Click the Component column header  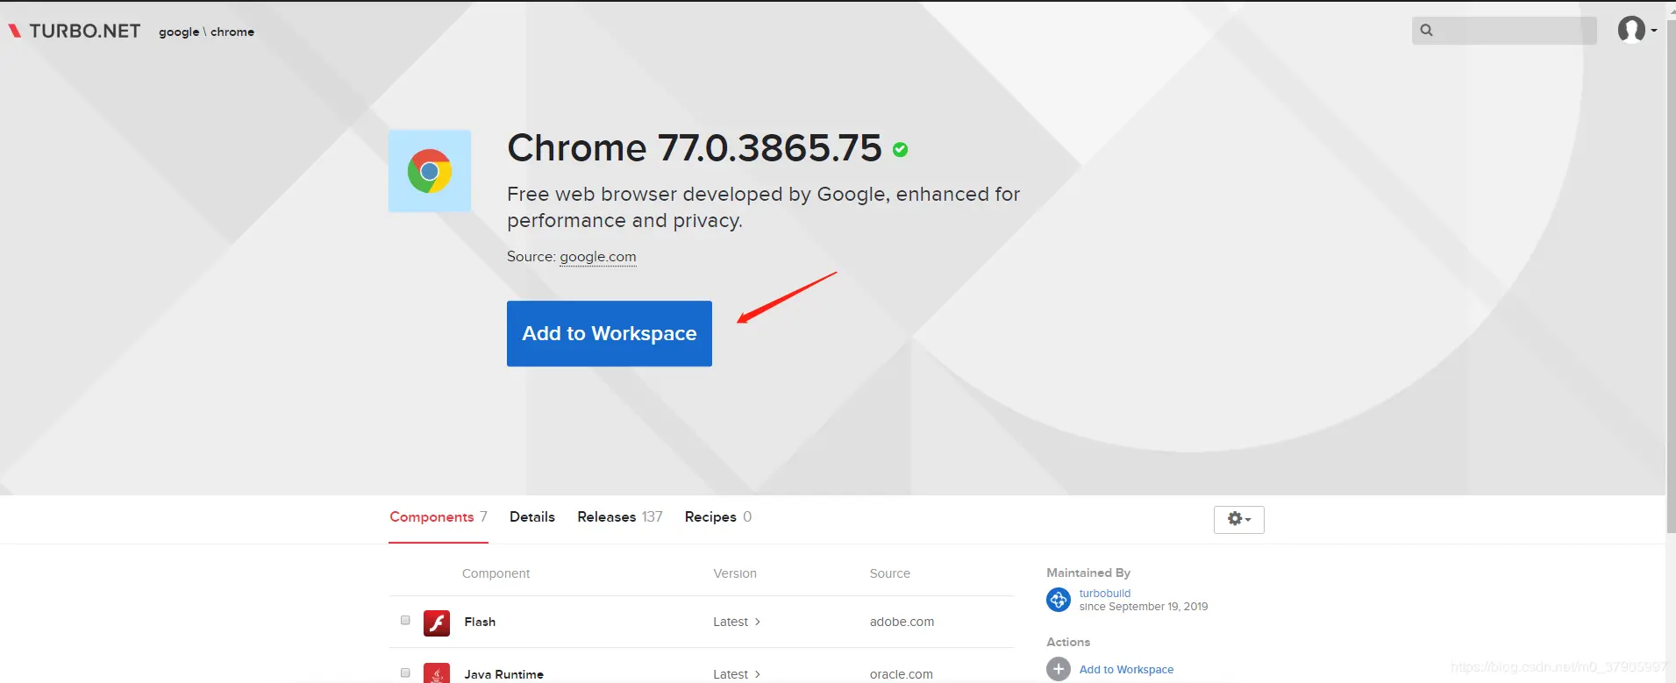[x=496, y=573]
